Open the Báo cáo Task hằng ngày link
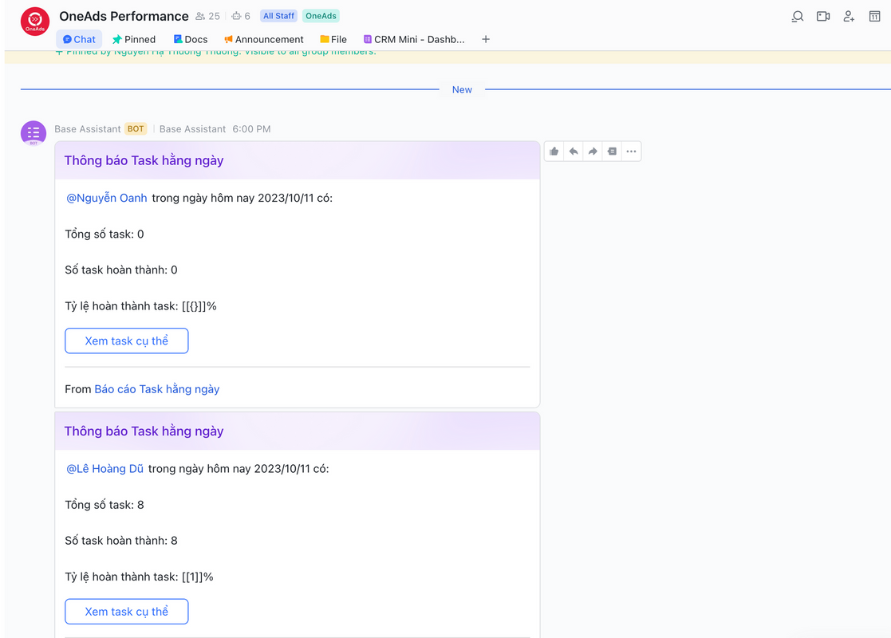 tap(157, 389)
